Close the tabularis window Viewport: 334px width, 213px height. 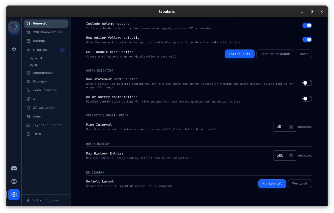click(321, 11)
